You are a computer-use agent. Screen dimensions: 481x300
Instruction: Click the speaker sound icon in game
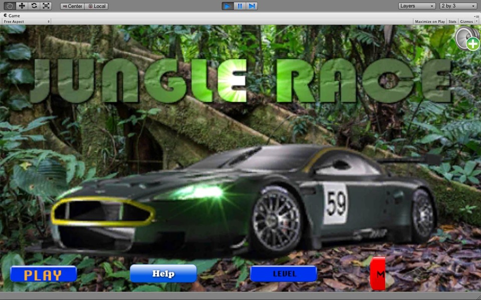click(467, 38)
